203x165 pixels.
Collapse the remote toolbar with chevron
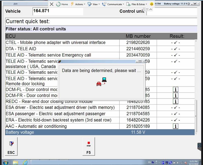pyautogui.click(x=151, y=9)
